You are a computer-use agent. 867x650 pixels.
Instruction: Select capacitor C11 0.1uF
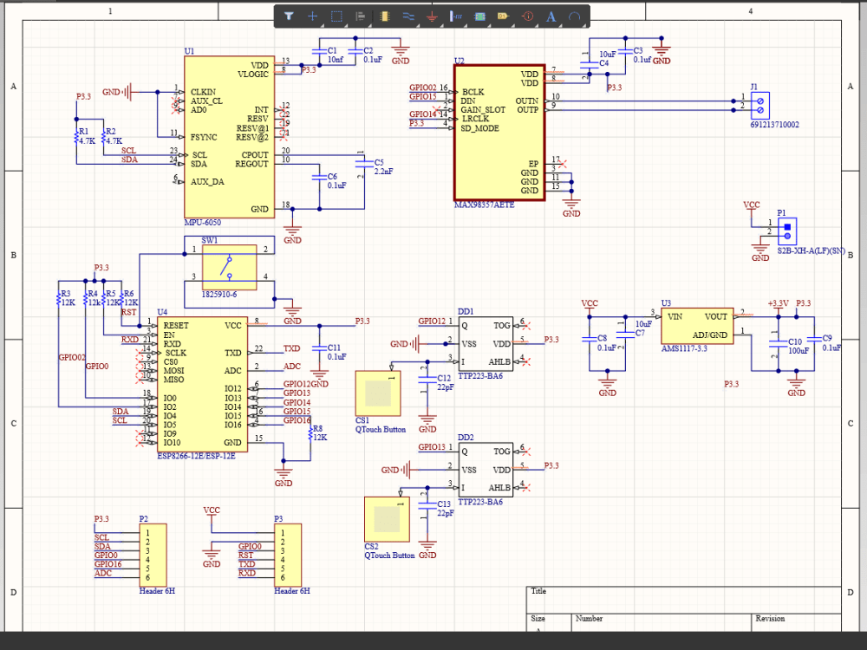pos(320,348)
